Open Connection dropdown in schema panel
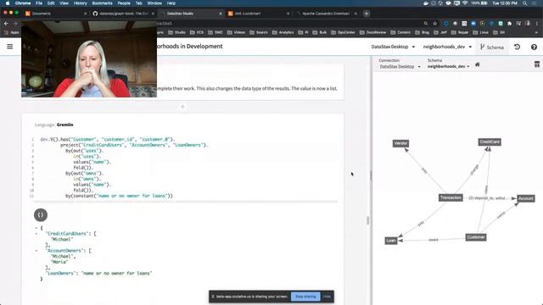Screen dimensions: 543x305 [400, 66]
